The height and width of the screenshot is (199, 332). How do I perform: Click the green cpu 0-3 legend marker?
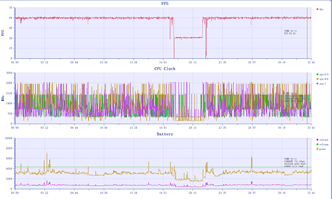click(317, 74)
